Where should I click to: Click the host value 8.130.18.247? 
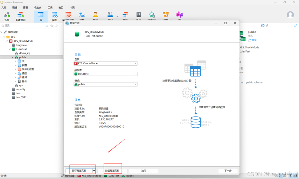click(106, 119)
